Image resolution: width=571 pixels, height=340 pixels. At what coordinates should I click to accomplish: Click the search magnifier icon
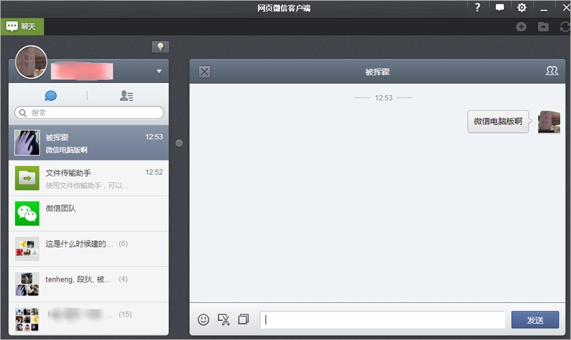pos(22,113)
